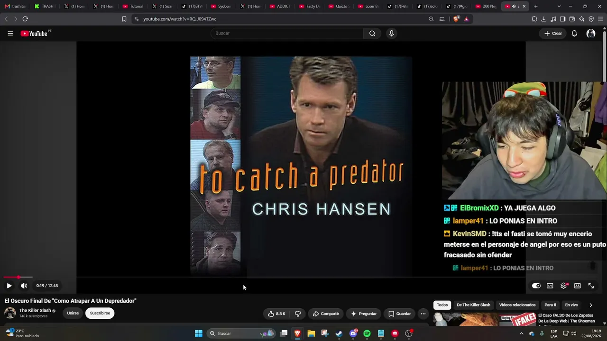Switch to the Gmail trashito tab
Image resolution: width=607 pixels, height=341 pixels.
pos(16,6)
